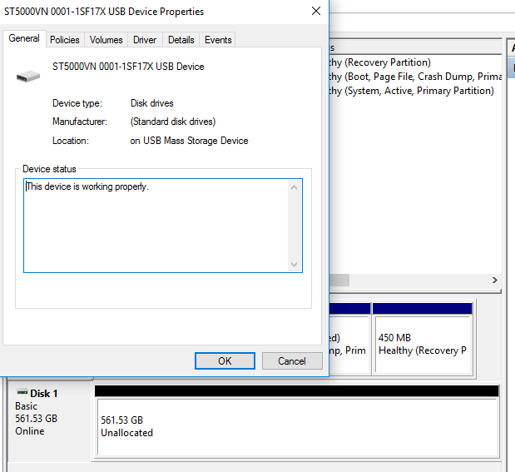The width and height of the screenshot is (515, 472).
Task: Switch to the Policies tab
Action: pyautogui.click(x=65, y=40)
